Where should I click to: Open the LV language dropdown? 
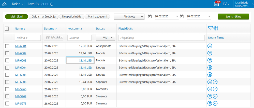pyautogui.click(x=226, y=4)
